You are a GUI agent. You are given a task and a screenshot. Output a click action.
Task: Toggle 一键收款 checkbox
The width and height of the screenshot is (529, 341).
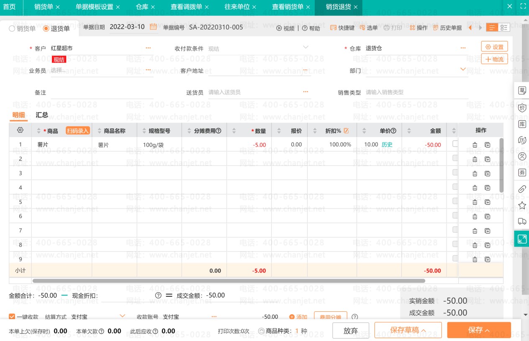coord(12,317)
